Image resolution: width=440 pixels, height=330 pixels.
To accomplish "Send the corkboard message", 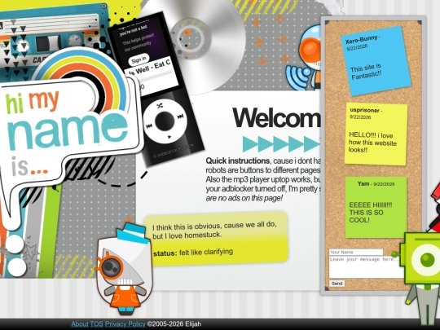I will pos(337,284).
